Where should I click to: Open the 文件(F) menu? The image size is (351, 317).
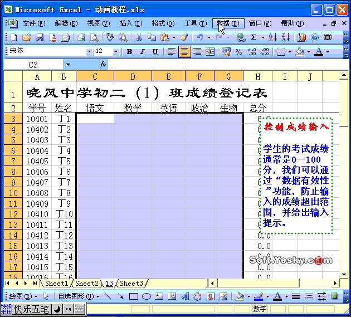click(34, 23)
